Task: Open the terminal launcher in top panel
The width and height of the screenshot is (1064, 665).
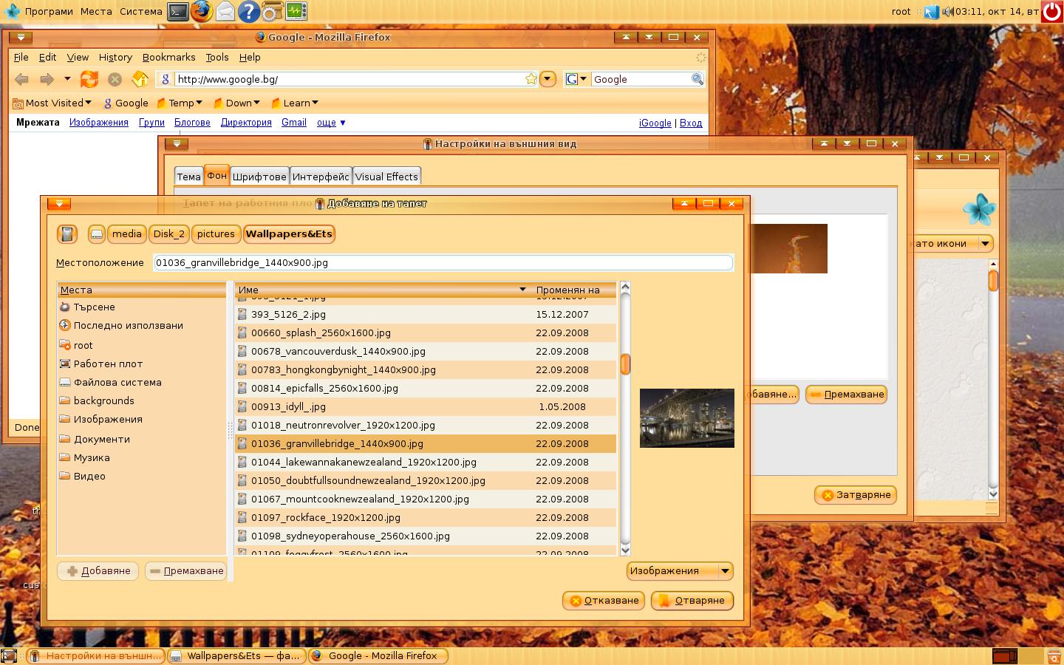Action: tap(178, 11)
